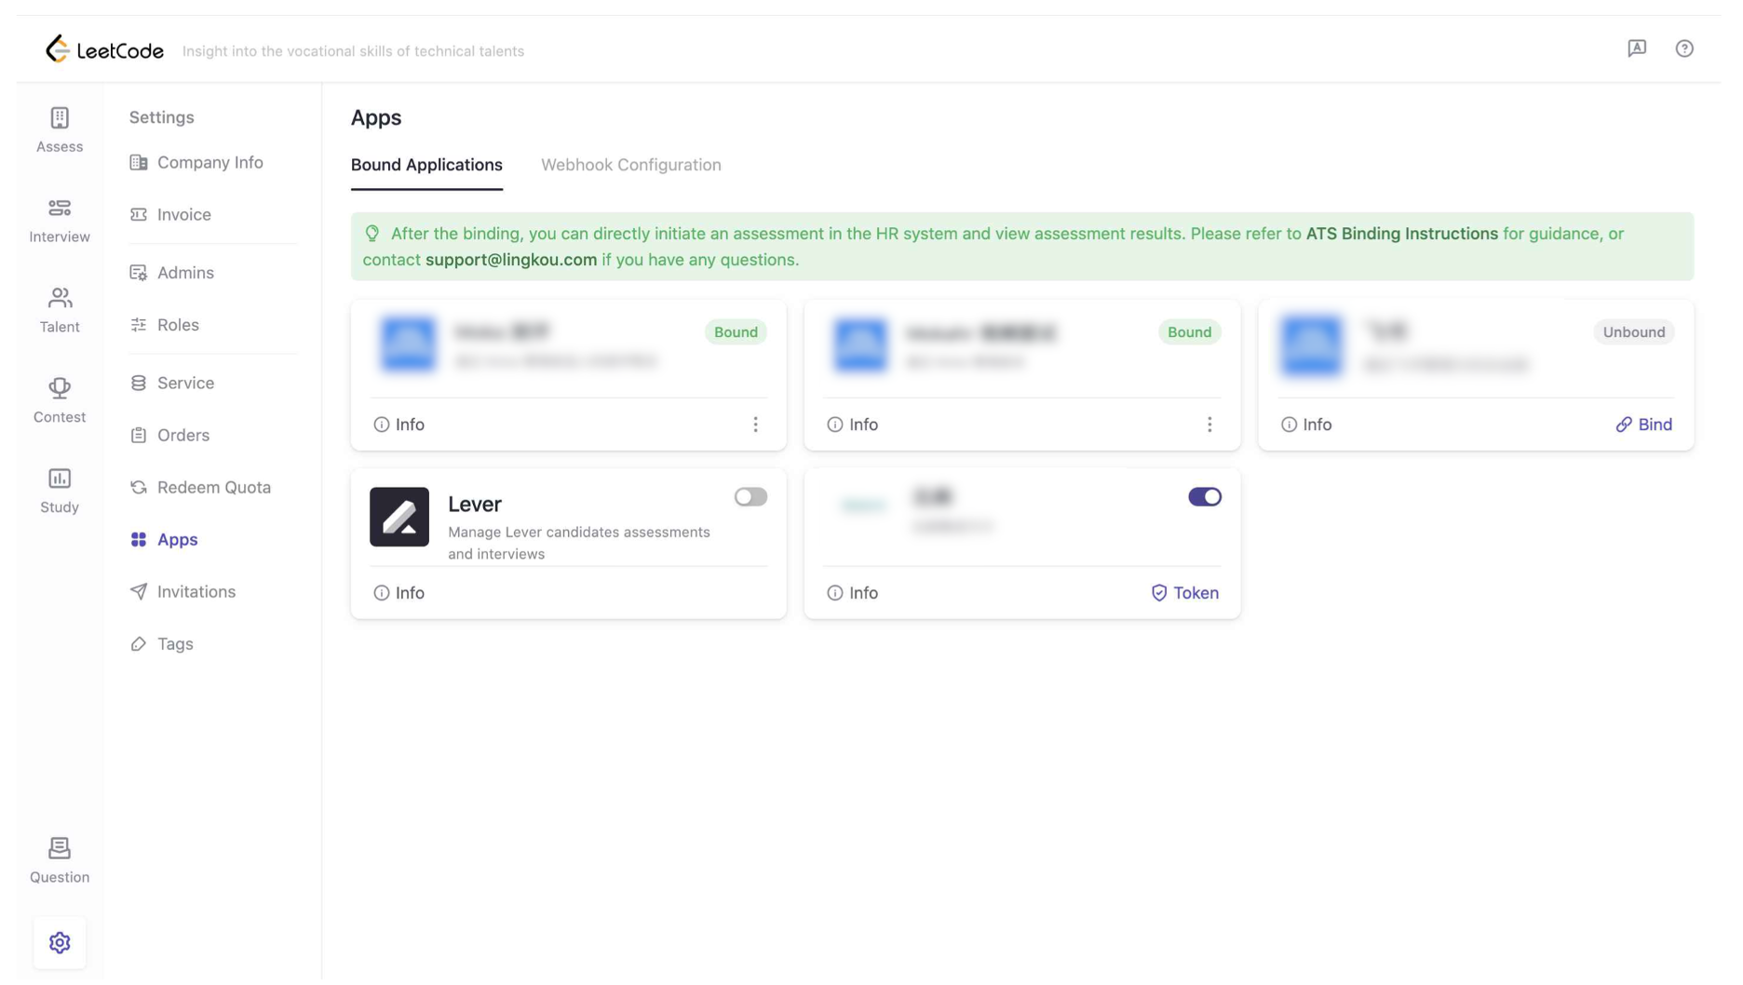View Info for the Lever app
The image size is (1743, 985).
tap(399, 594)
